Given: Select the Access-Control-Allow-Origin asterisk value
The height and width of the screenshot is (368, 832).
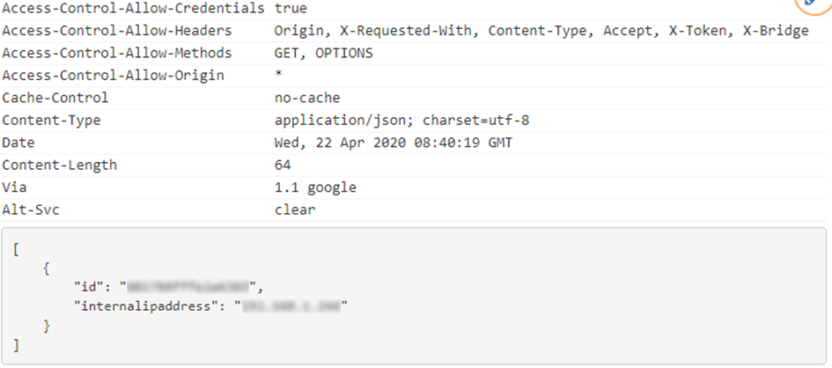Looking at the screenshot, I should tap(278, 76).
